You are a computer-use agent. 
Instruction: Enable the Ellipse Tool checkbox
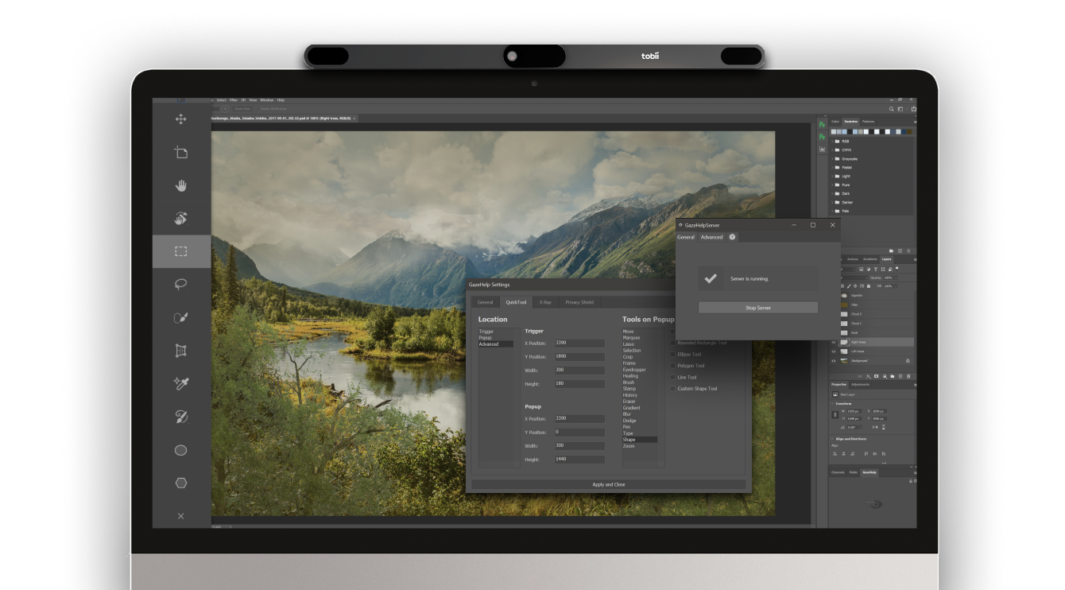click(672, 355)
